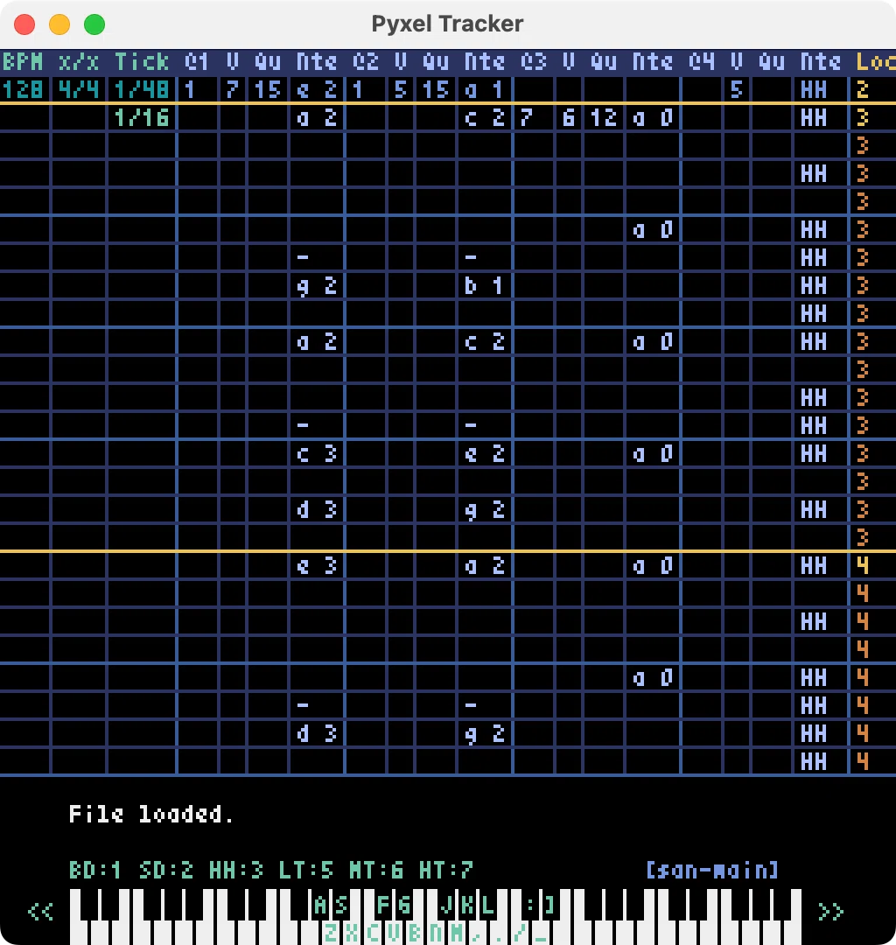
Task: Click the [son-main] file name label
Action: pyautogui.click(x=712, y=870)
